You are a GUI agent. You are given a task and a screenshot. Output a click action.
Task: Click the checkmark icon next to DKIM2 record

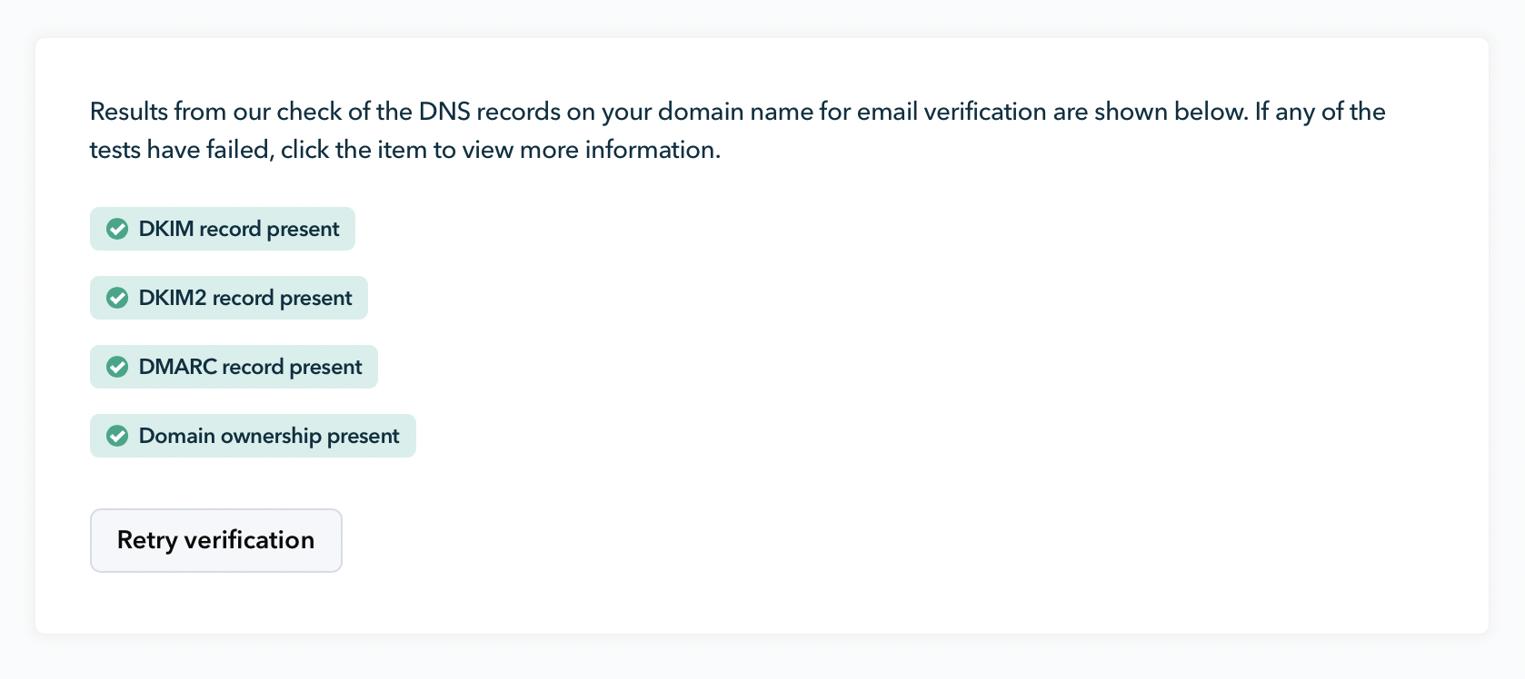click(117, 298)
